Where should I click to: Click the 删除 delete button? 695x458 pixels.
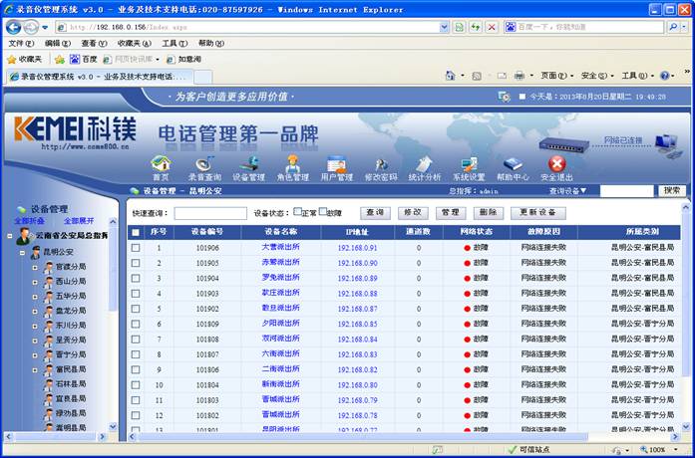tap(488, 213)
